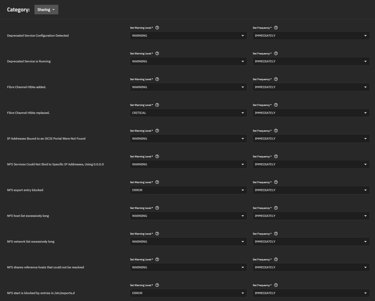Select the ERROR dropdown for NFS start blocked alert

click(188, 293)
